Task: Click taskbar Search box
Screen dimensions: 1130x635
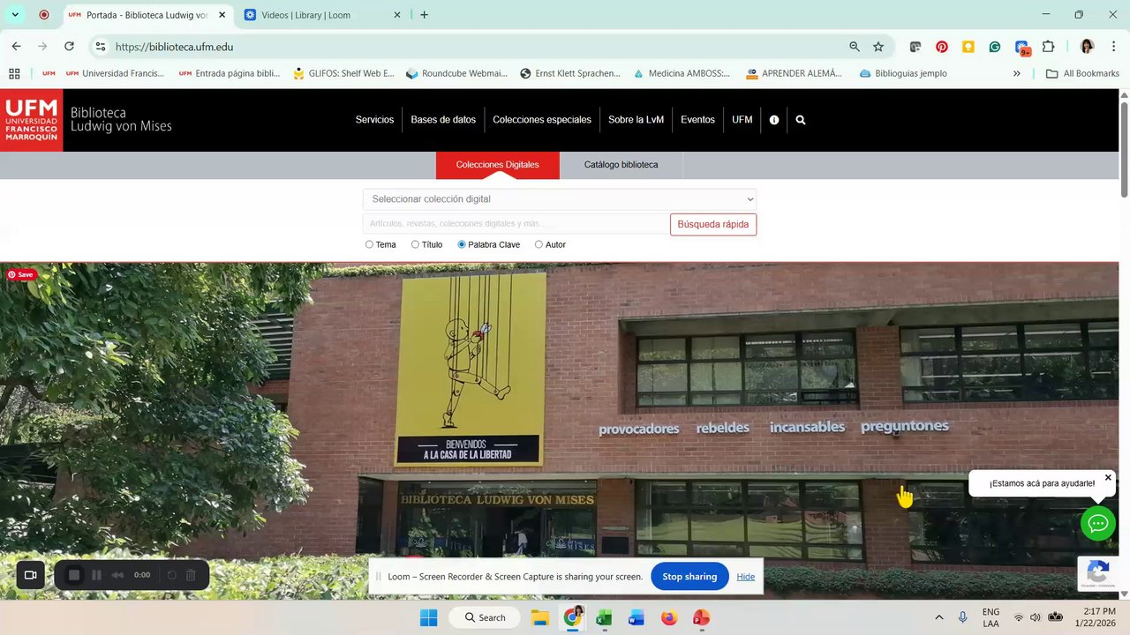Action: click(x=486, y=617)
